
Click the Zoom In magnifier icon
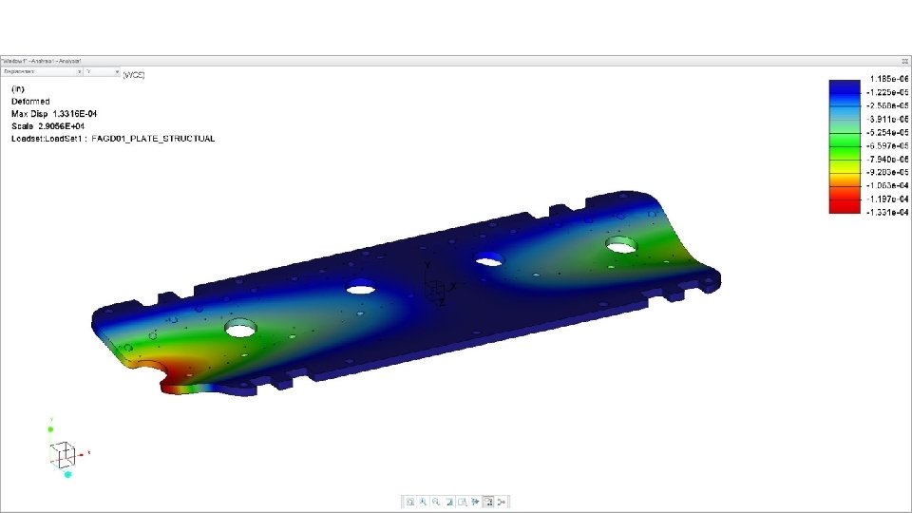point(423,502)
